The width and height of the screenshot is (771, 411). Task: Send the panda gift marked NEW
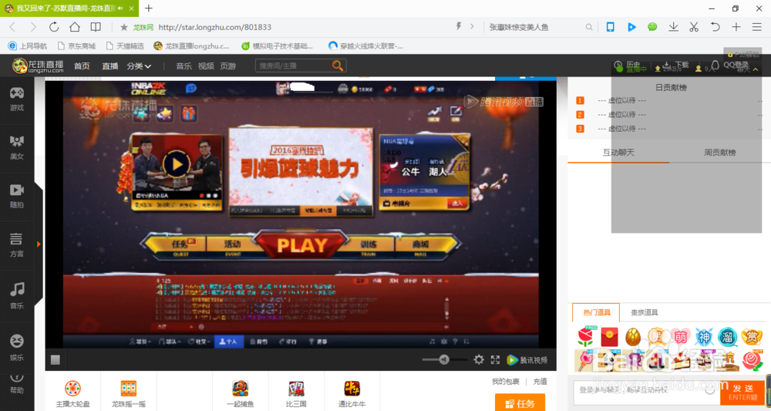pyautogui.click(x=609, y=361)
